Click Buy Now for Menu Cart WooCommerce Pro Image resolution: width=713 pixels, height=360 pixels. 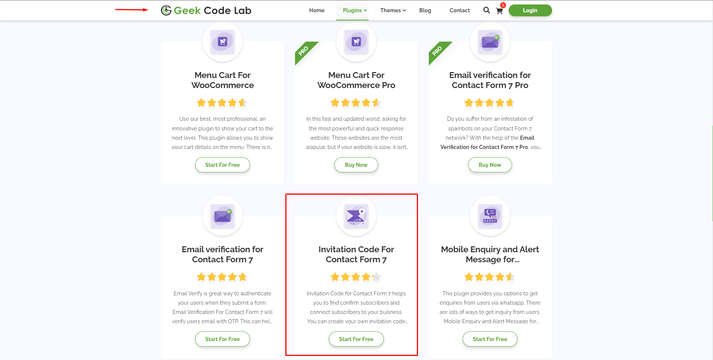(x=356, y=165)
